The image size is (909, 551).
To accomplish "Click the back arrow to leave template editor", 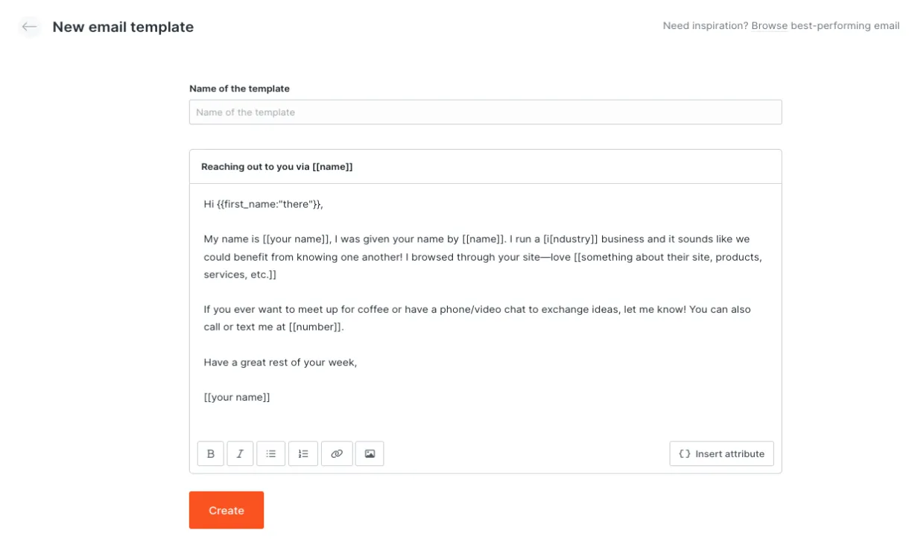I will [29, 27].
